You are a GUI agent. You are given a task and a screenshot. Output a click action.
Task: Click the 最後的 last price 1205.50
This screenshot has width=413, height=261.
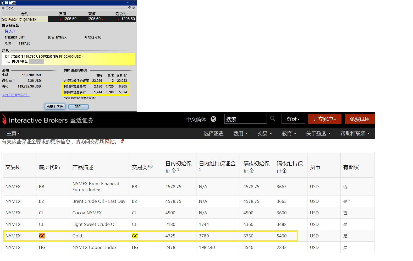(128, 19)
